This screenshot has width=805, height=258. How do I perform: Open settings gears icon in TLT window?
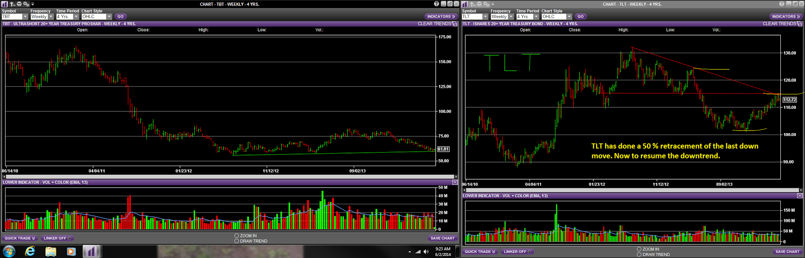click(487, 4)
